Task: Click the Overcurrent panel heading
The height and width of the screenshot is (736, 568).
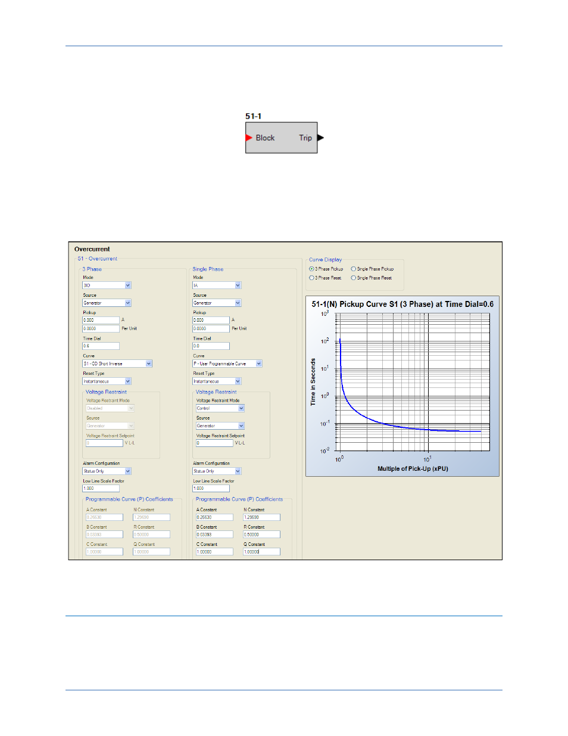Action: 92,249
